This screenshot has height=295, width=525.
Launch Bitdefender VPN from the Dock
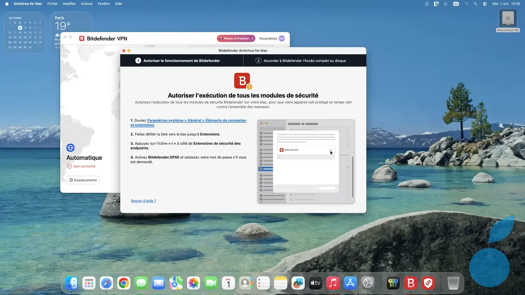click(428, 283)
